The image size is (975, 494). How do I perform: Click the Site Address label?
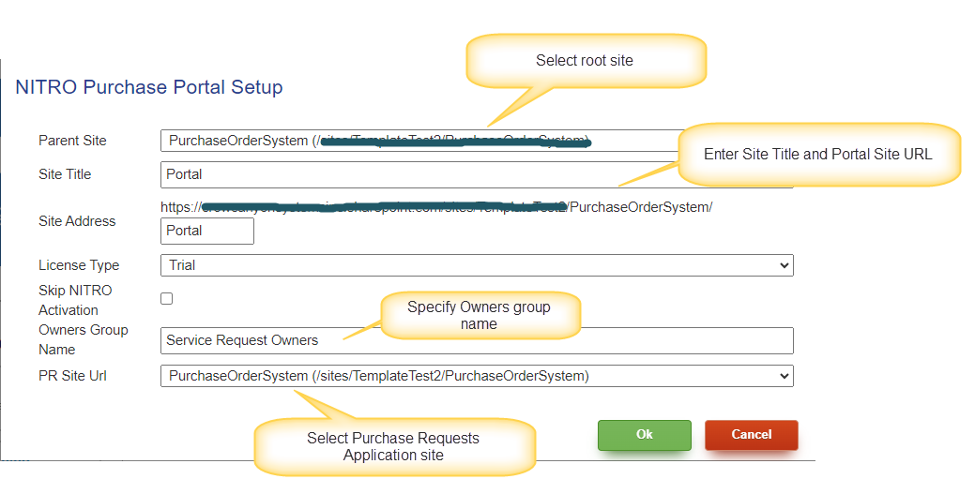[77, 221]
